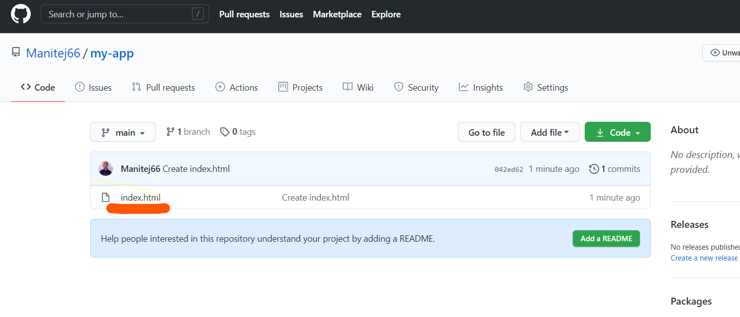Expand the main branch dropdown
Viewport: 740px width, 317px height.
point(123,132)
